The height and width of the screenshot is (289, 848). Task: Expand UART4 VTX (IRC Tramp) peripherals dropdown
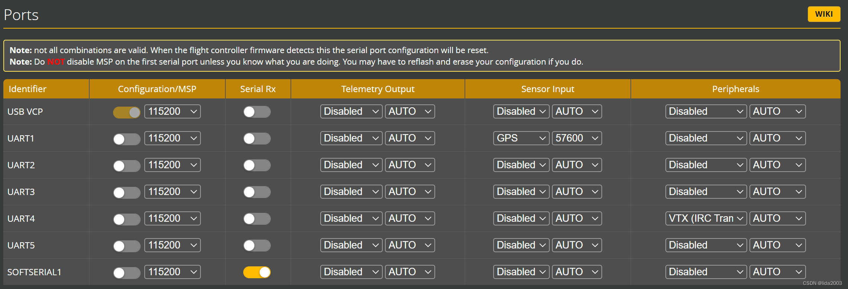[x=706, y=218]
